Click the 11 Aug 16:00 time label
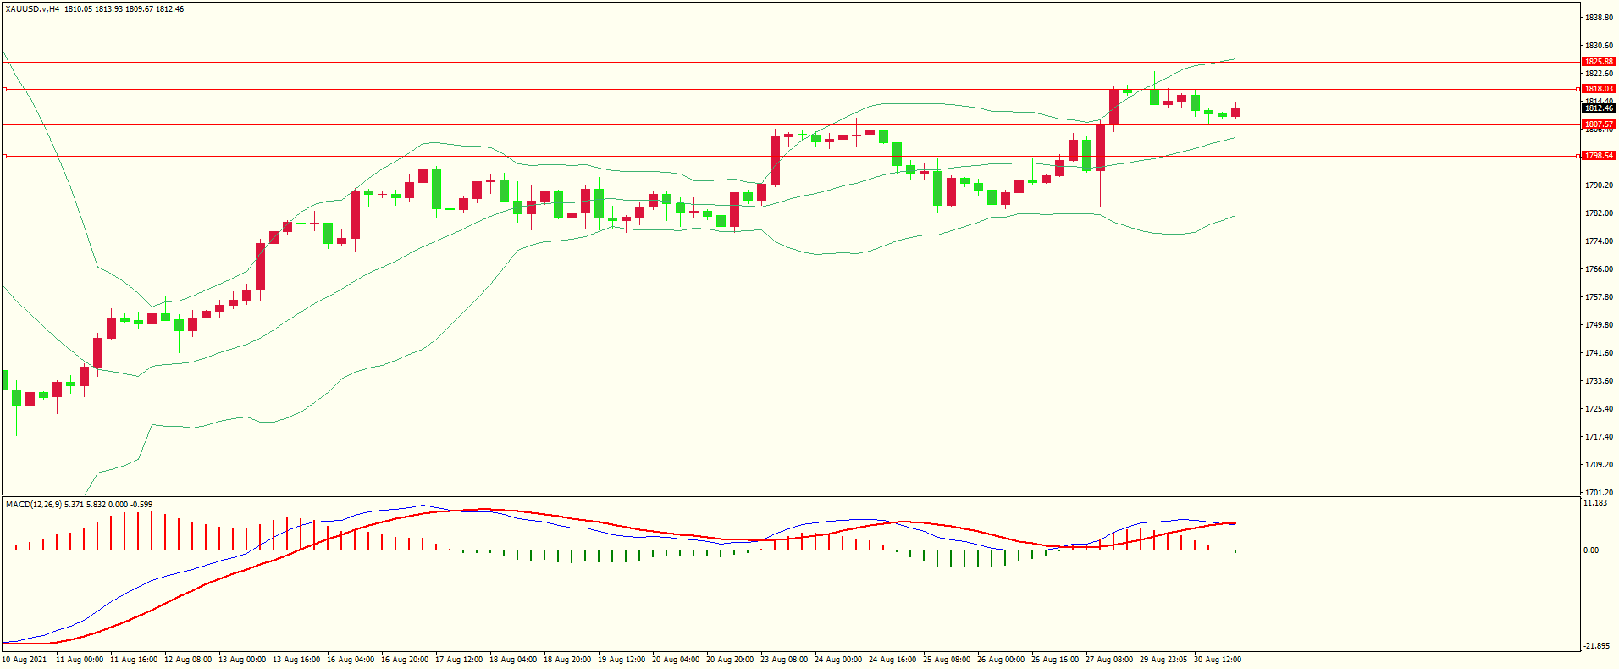 pos(134,660)
